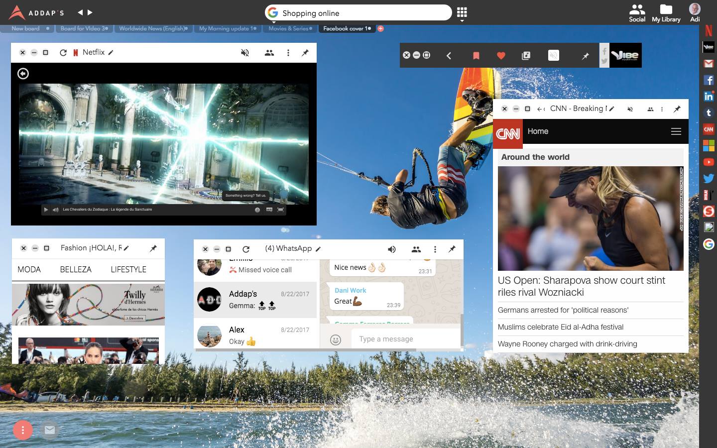Open My Library

tap(666, 13)
